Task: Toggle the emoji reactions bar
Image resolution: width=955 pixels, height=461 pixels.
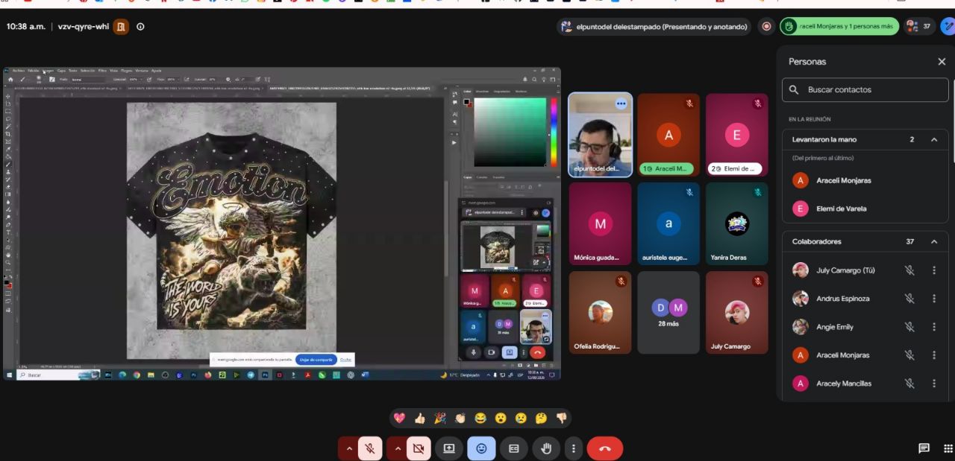Action: [x=481, y=448]
